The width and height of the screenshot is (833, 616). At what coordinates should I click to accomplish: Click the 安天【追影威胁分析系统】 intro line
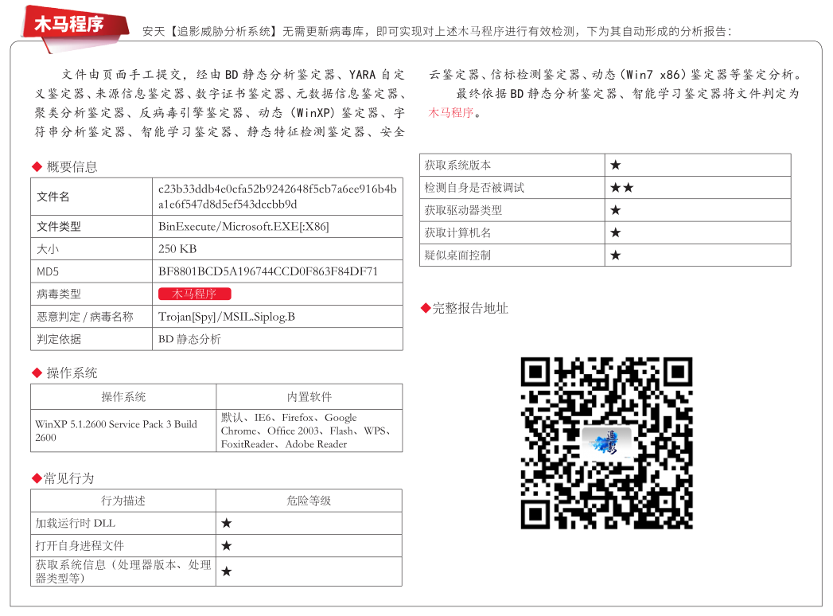pos(437,32)
